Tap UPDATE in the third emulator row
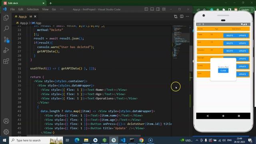The height and width of the screenshot is (144, 256). coord(242,51)
